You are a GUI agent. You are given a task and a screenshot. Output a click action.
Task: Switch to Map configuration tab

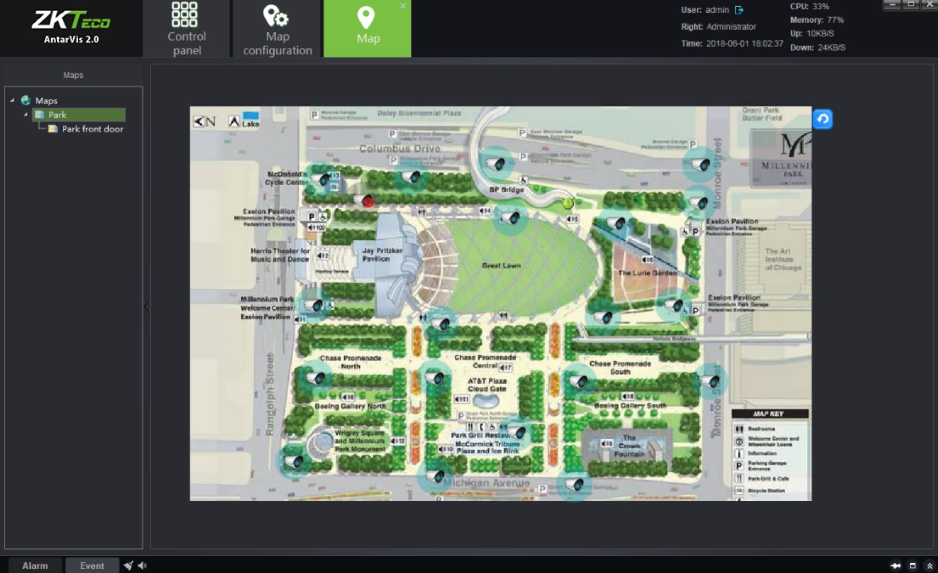pos(277,29)
